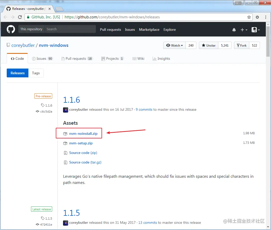
Task: Open coreybutler owner link
Action: pos(23,45)
